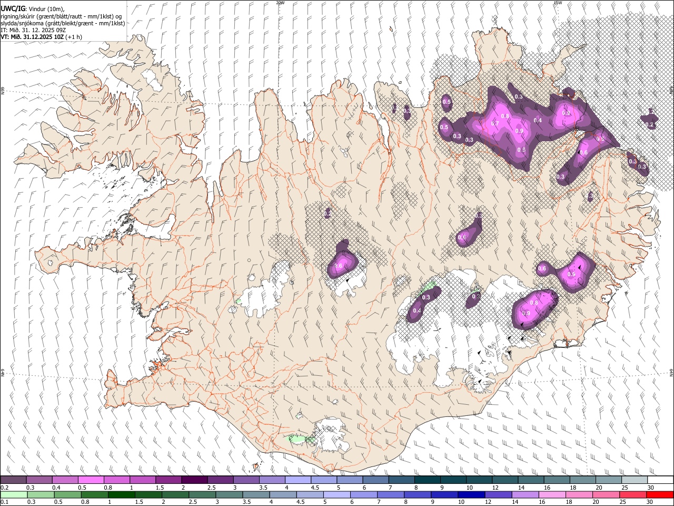The width and height of the screenshot is (674, 506).
Task: Click the 'rigning/skúrir' legend description line
Action: pyautogui.click(x=61, y=16)
